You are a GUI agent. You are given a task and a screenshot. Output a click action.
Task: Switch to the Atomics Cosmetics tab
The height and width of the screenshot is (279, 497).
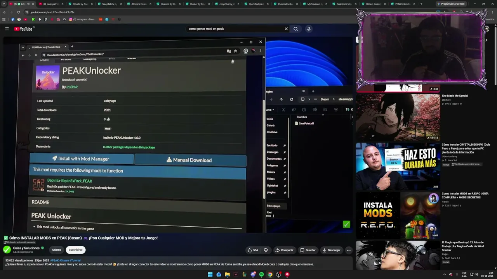pos(139,4)
